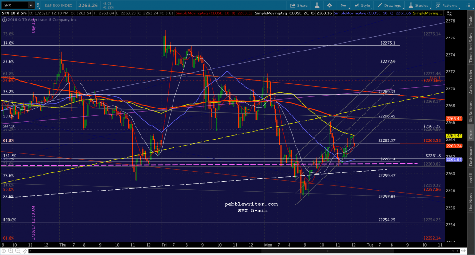Click the crosshair icon at bottom left
The image size is (475, 255).
point(4,251)
